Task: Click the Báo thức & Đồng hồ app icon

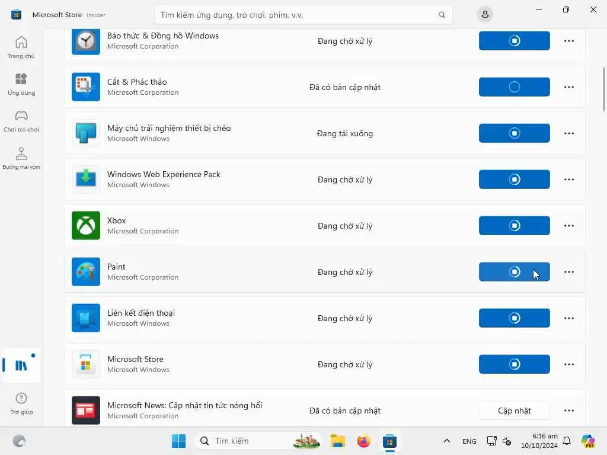Action: click(86, 41)
